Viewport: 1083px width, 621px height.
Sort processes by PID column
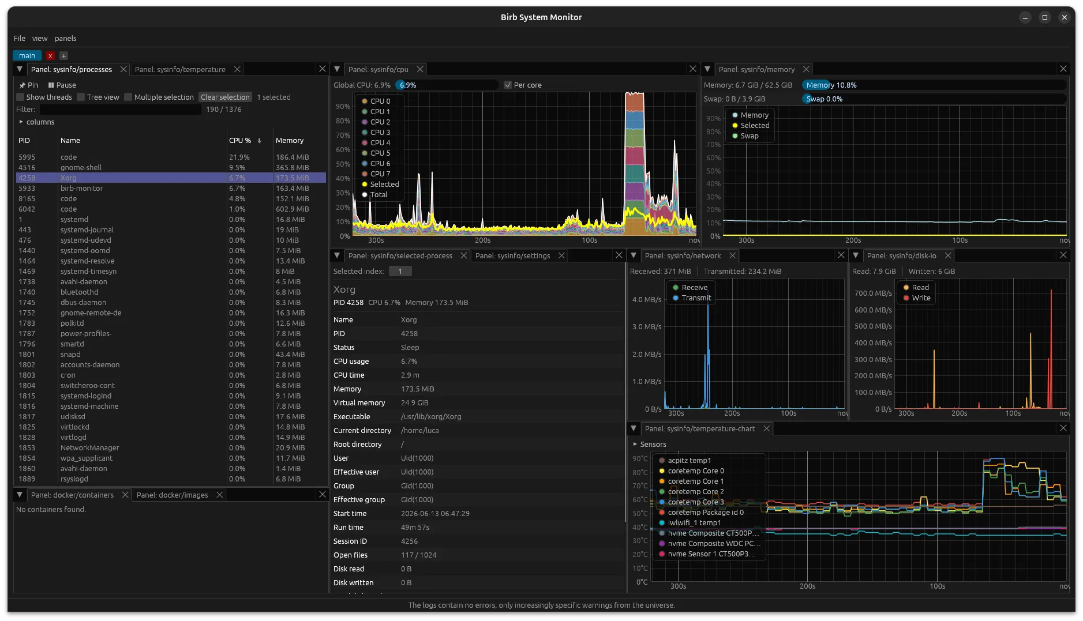(24, 141)
